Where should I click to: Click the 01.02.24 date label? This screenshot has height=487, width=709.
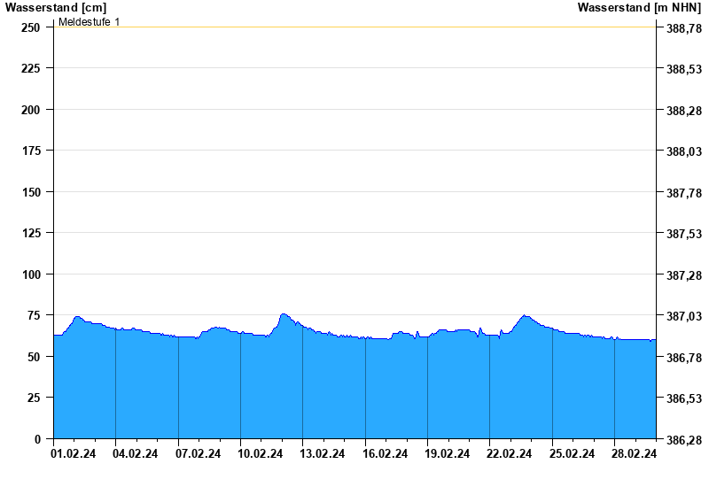coord(74,454)
